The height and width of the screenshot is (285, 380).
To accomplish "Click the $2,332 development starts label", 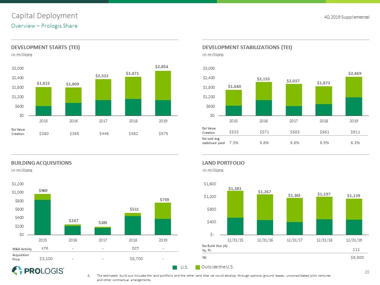I will 102,76.
